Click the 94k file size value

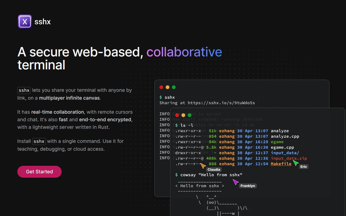[213, 142]
